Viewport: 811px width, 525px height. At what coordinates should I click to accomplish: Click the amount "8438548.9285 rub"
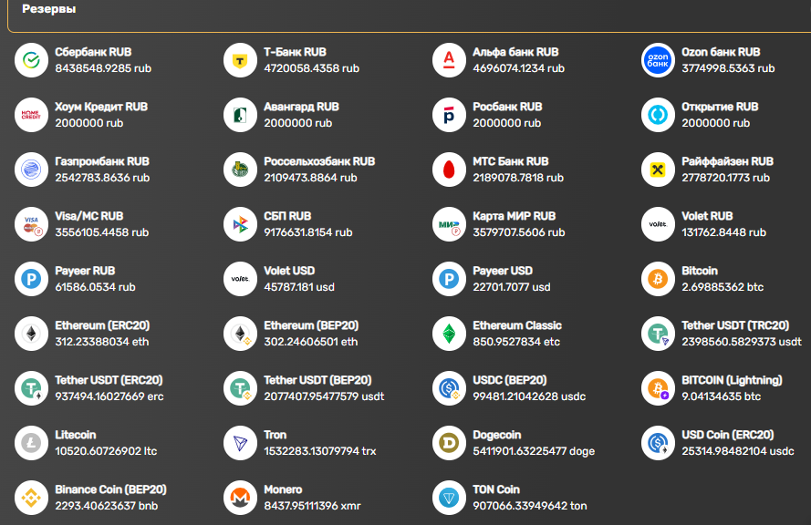pyautogui.click(x=103, y=68)
